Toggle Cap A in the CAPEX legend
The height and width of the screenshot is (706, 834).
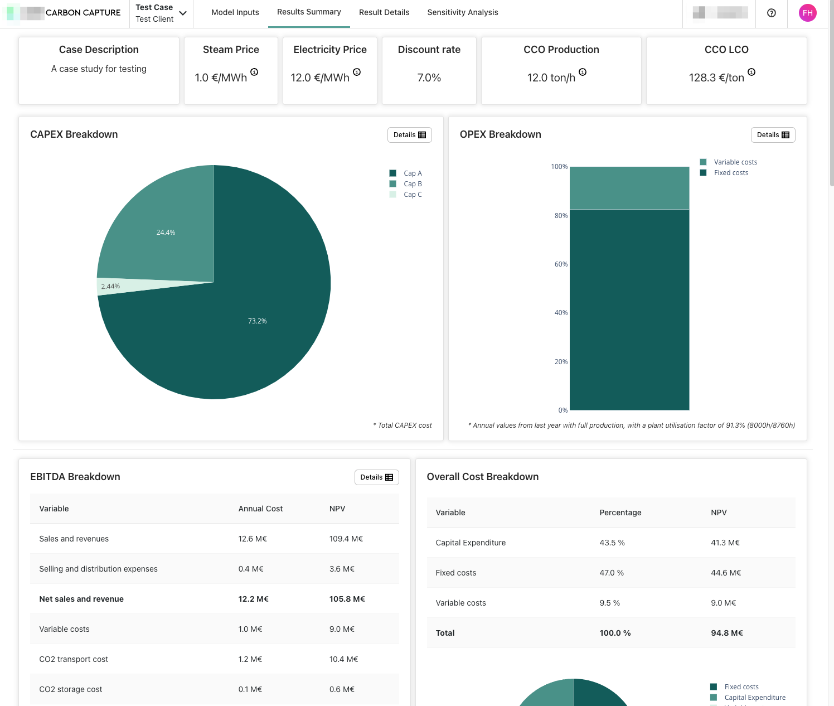tap(413, 173)
